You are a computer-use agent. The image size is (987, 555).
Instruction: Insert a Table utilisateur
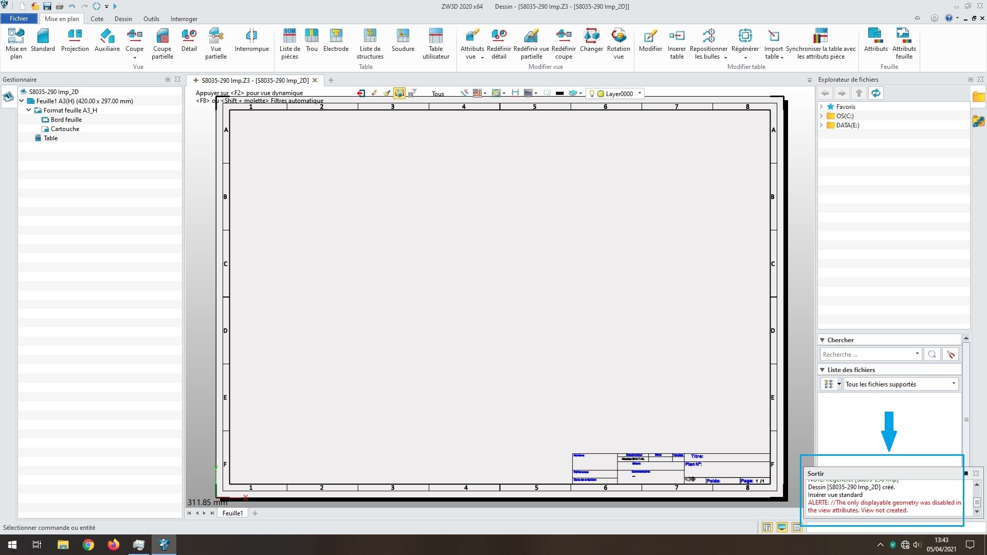(436, 44)
